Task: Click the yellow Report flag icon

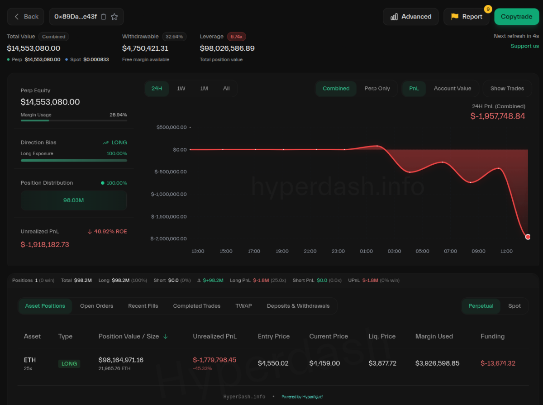Action: pos(454,17)
